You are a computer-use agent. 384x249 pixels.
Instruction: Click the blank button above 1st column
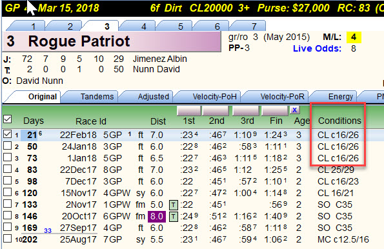pos(189,111)
